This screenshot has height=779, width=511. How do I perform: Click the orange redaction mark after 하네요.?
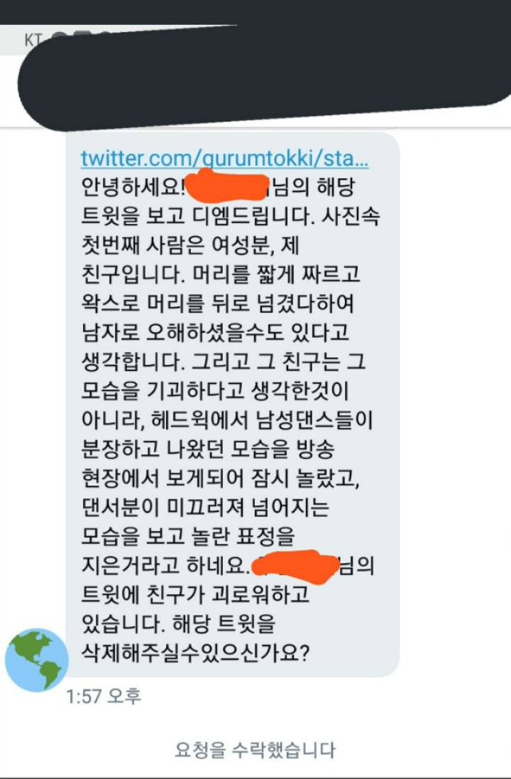pos(296,566)
